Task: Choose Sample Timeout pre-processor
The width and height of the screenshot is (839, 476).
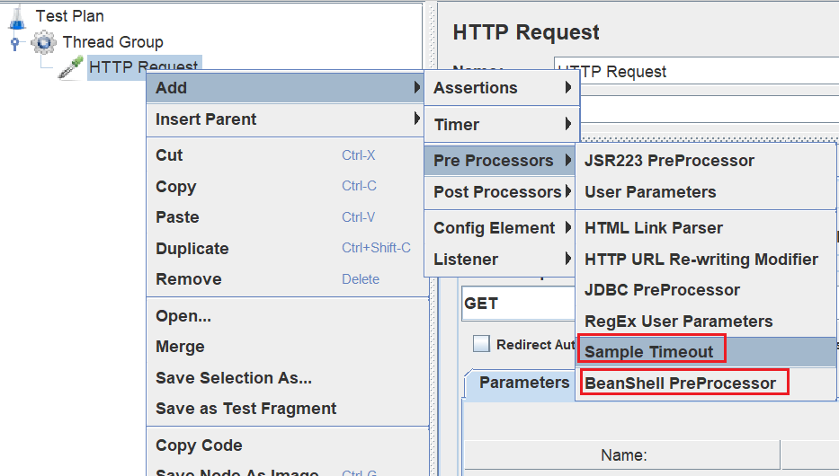Action: (649, 352)
